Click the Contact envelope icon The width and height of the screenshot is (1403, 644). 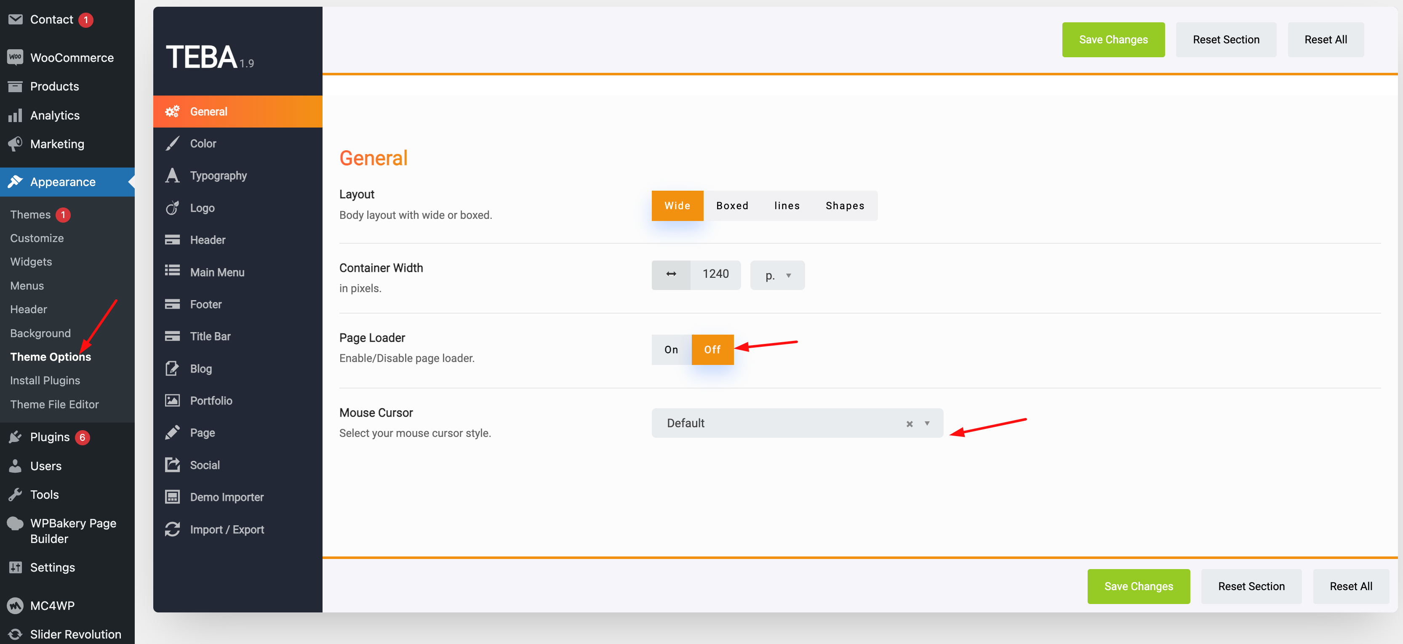[15, 20]
